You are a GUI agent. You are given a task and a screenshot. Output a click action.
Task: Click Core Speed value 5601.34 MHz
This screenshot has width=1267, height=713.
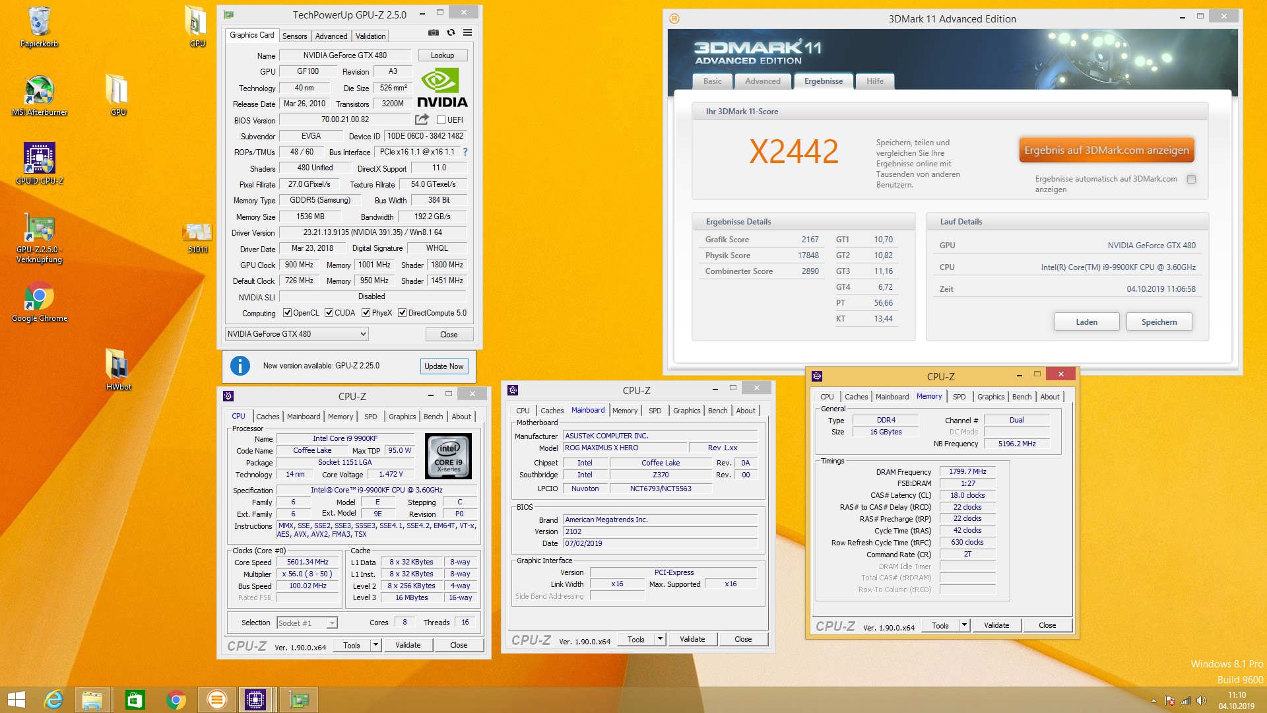308,562
